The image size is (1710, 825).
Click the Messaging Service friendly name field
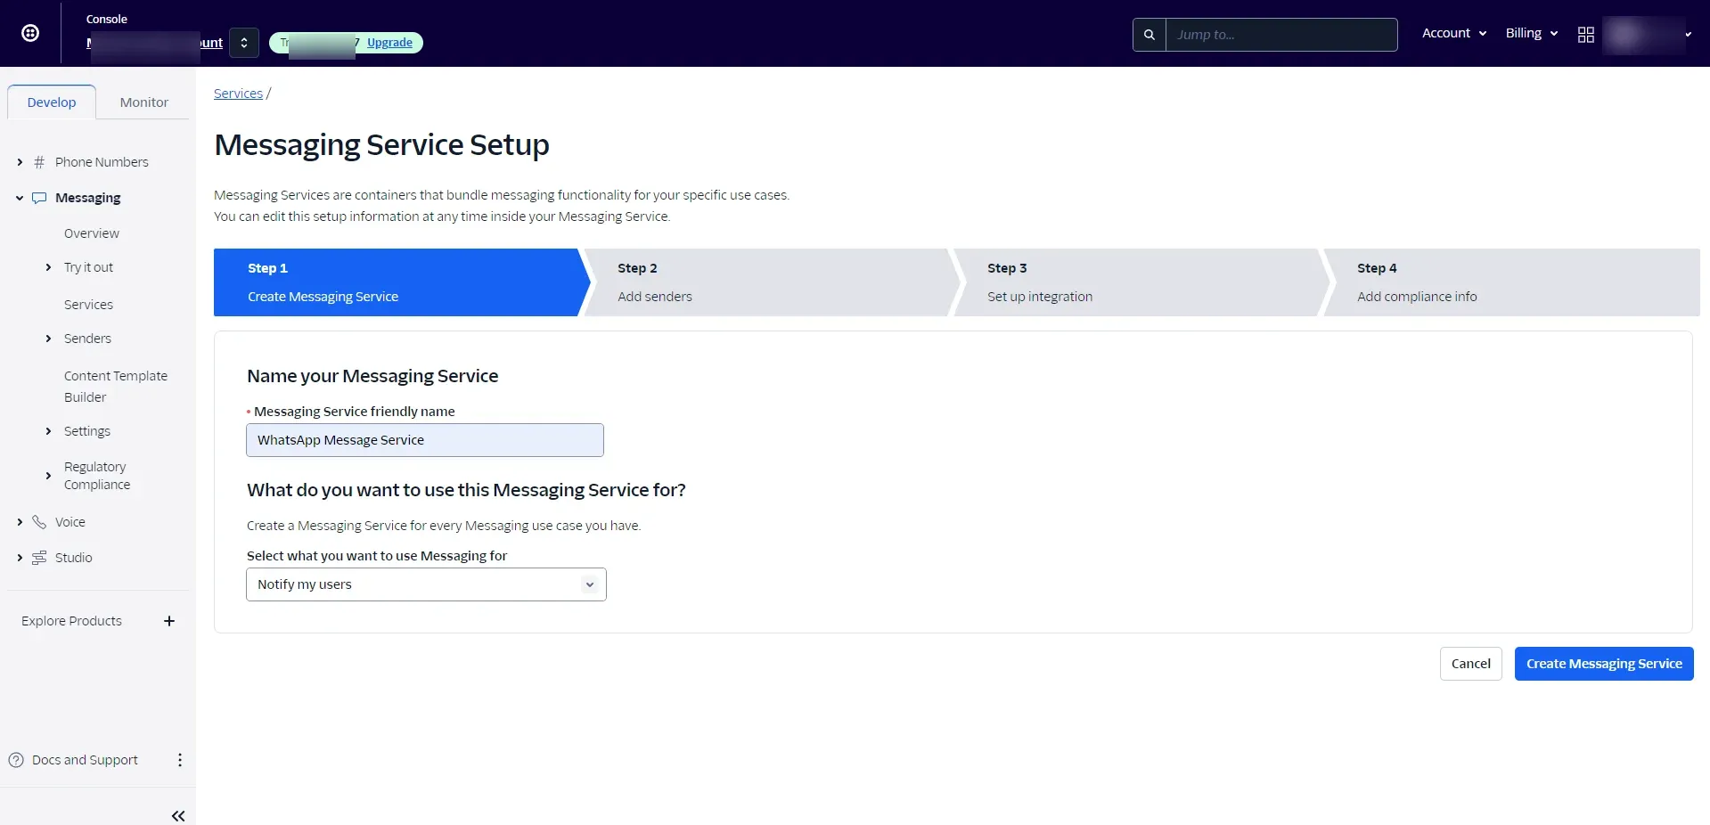tap(424, 440)
